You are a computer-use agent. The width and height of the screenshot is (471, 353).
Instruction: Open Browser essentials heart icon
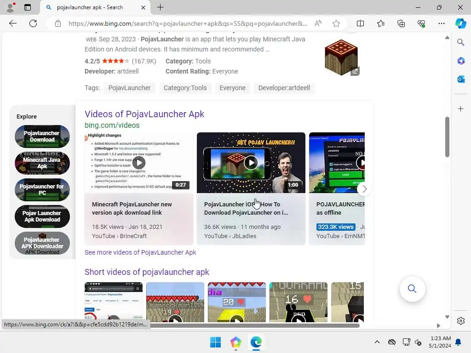coord(421,23)
